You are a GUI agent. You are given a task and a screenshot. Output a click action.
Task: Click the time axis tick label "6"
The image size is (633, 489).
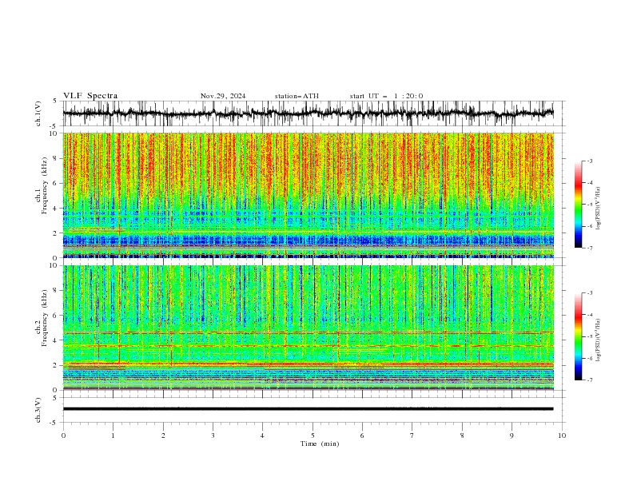[x=362, y=435]
